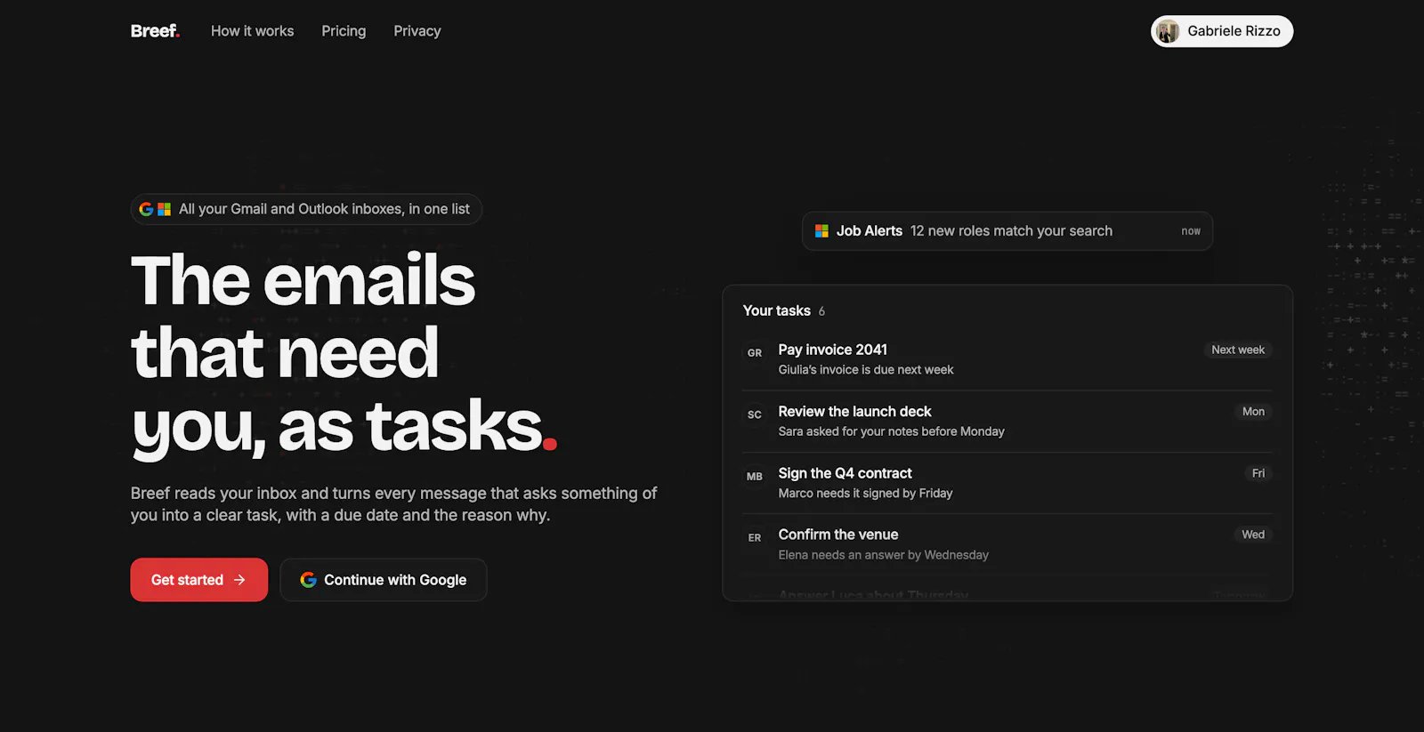Open the How it works page
1424x732 pixels.
[x=252, y=31]
